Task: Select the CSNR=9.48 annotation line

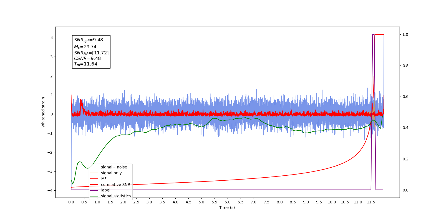Action: 87,59
